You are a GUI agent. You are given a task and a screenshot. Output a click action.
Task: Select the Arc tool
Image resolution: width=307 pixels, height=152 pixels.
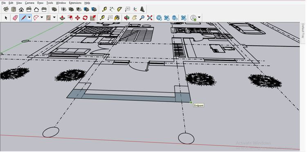pos(36,18)
